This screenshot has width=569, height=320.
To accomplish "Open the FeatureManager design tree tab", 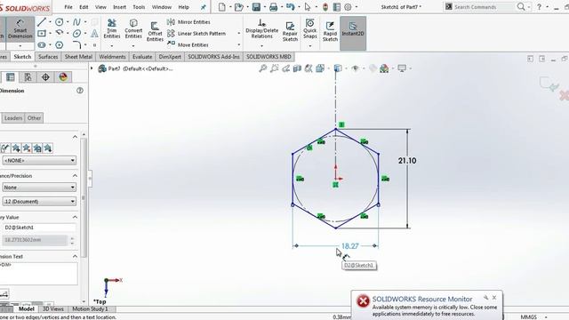I will click(11, 77).
